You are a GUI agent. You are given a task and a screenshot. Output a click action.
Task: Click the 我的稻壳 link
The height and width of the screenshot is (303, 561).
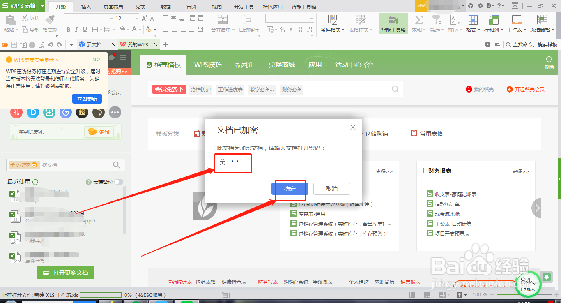(x=480, y=89)
